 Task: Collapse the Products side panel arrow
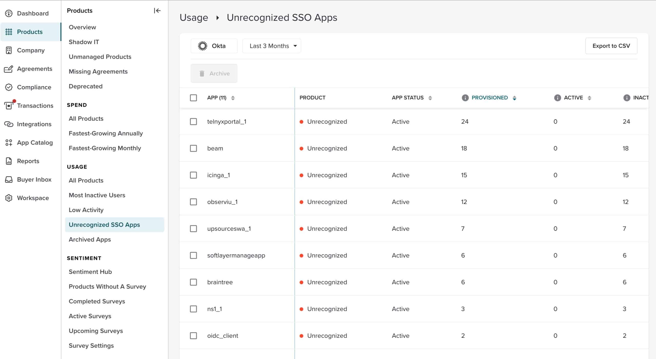click(157, 10)
